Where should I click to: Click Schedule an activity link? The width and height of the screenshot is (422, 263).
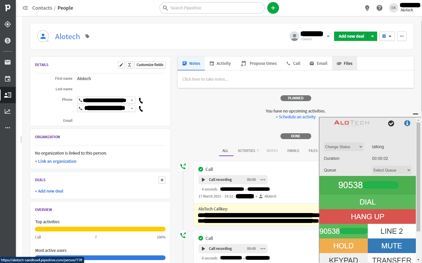tap(296, 117)
